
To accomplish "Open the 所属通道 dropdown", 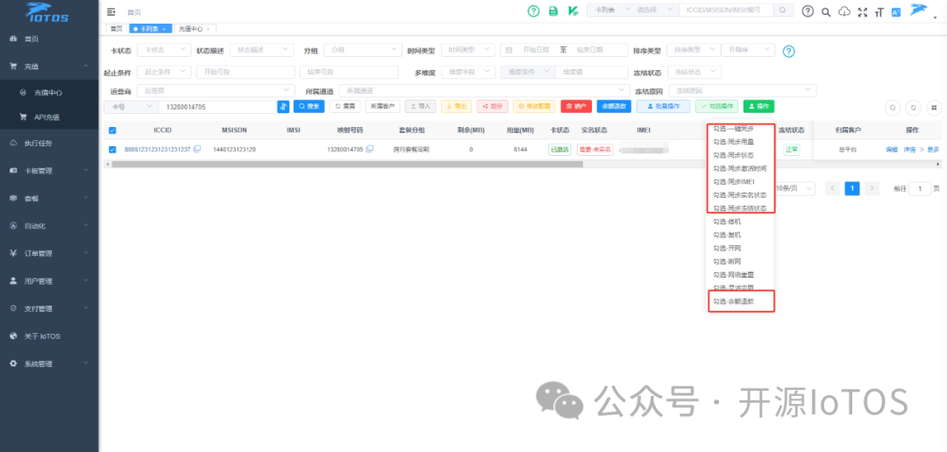I will pos(484,90).
